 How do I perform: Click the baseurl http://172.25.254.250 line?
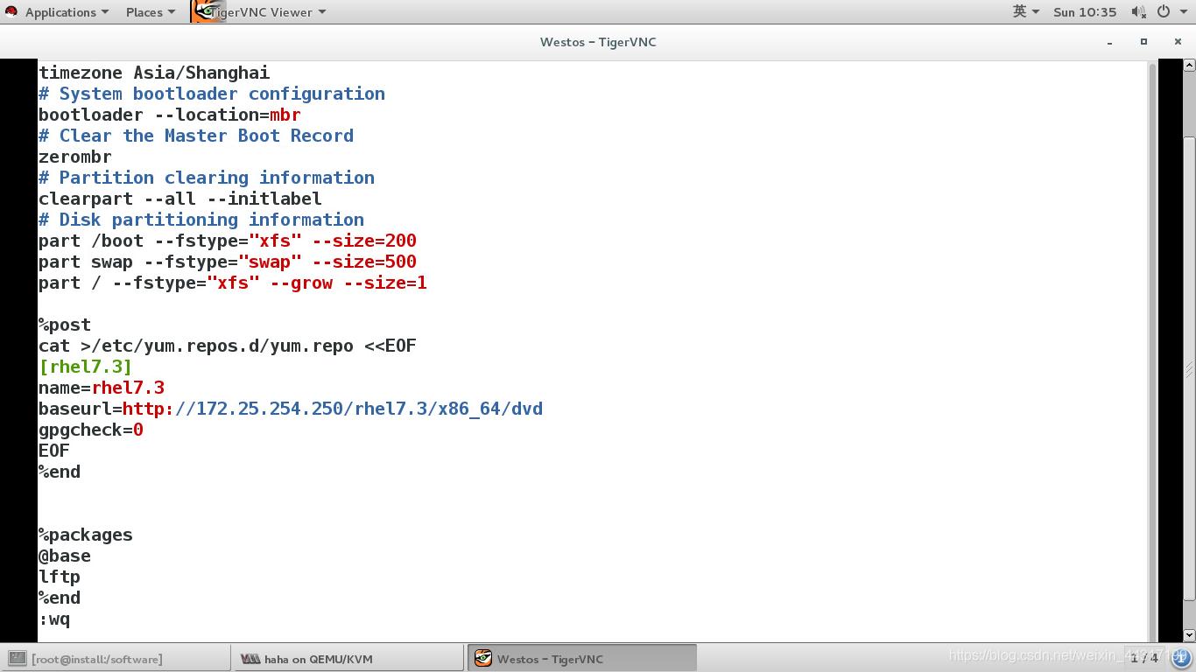[291, 409]
